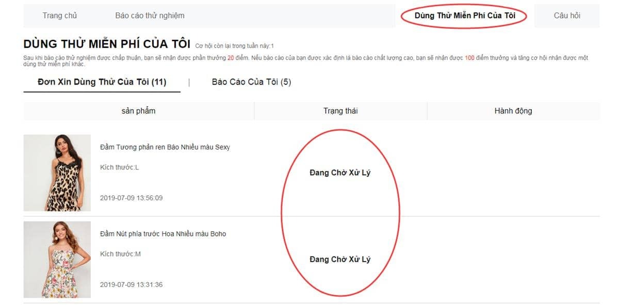This screenshot has height=308, width=619.
Task: Click the Đầm Nút phía trước Hoa product title
Action: 163,234
